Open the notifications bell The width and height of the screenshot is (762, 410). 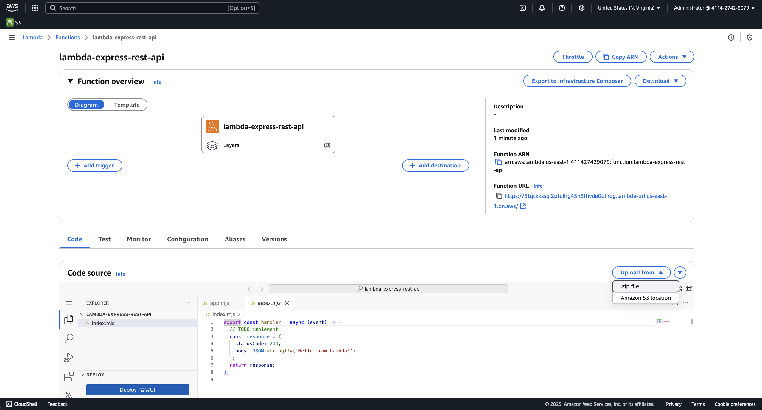[542, 8]
